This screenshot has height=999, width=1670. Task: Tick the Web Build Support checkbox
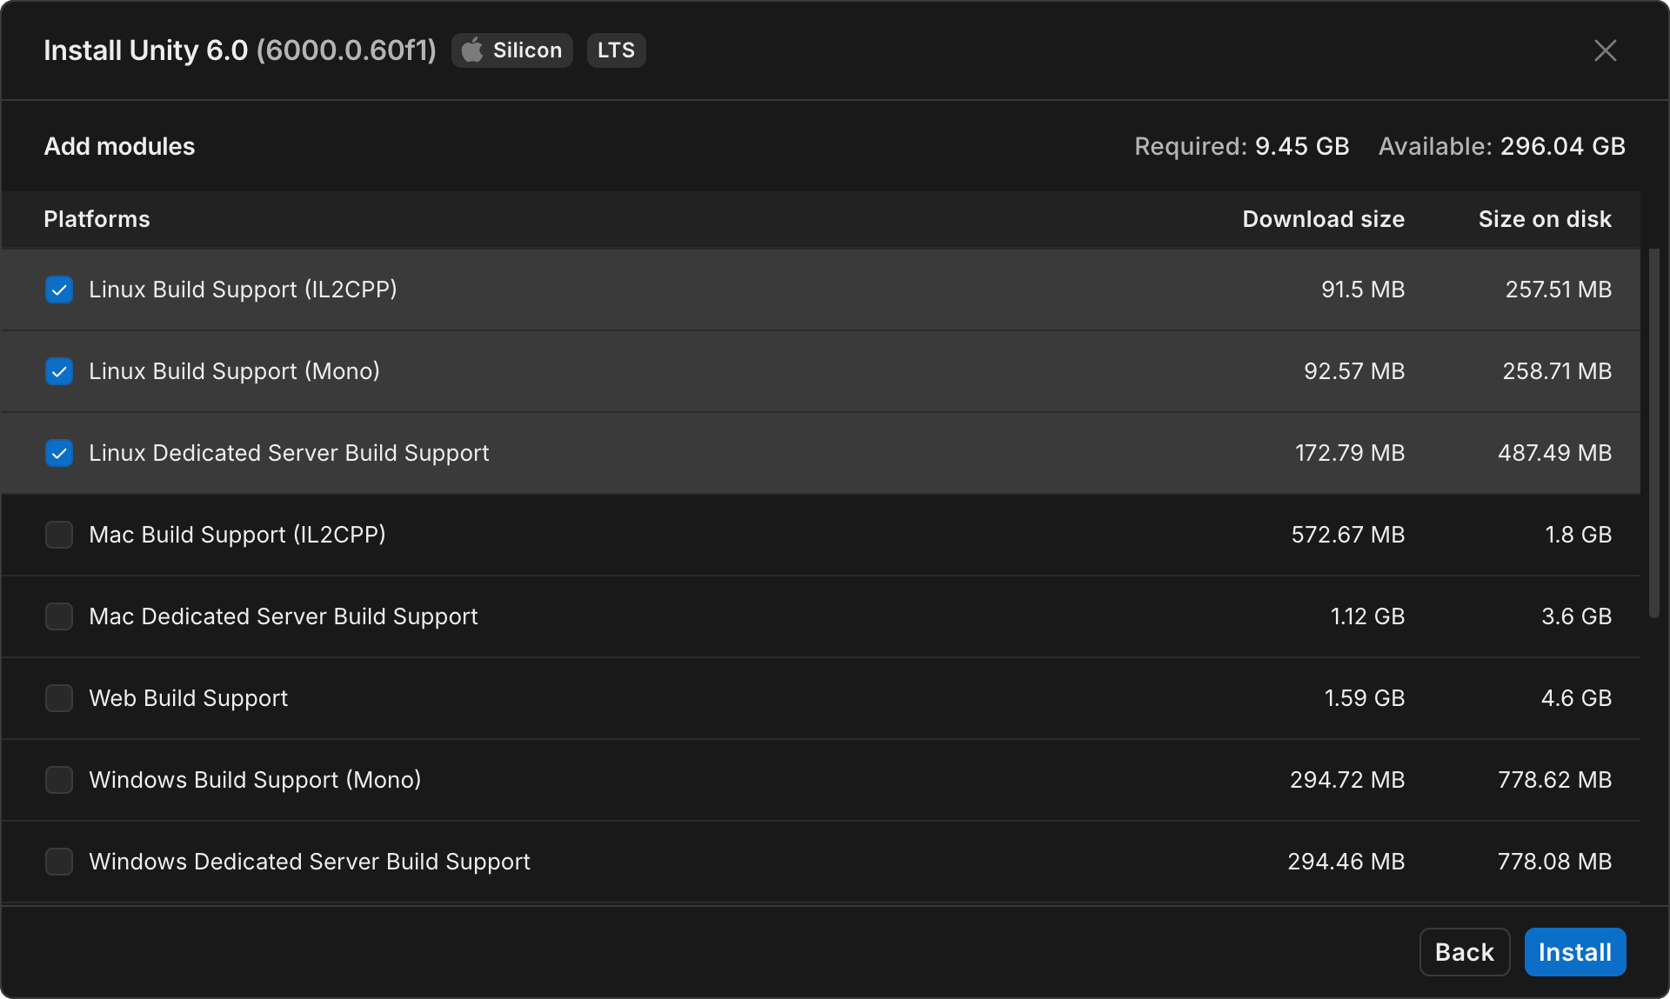coord(59,698)
